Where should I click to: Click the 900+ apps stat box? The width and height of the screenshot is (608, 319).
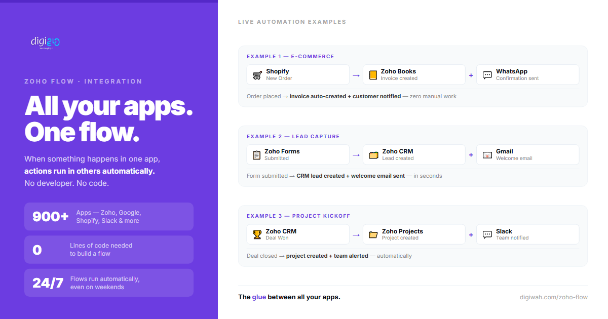pyautogui.click(x=109, y=217)
